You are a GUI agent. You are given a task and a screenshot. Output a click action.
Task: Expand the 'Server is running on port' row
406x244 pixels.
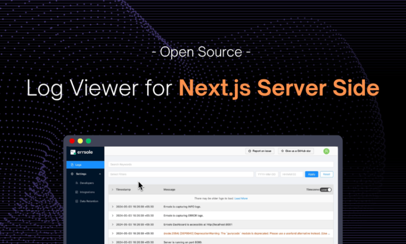click(x=112, y=242)
